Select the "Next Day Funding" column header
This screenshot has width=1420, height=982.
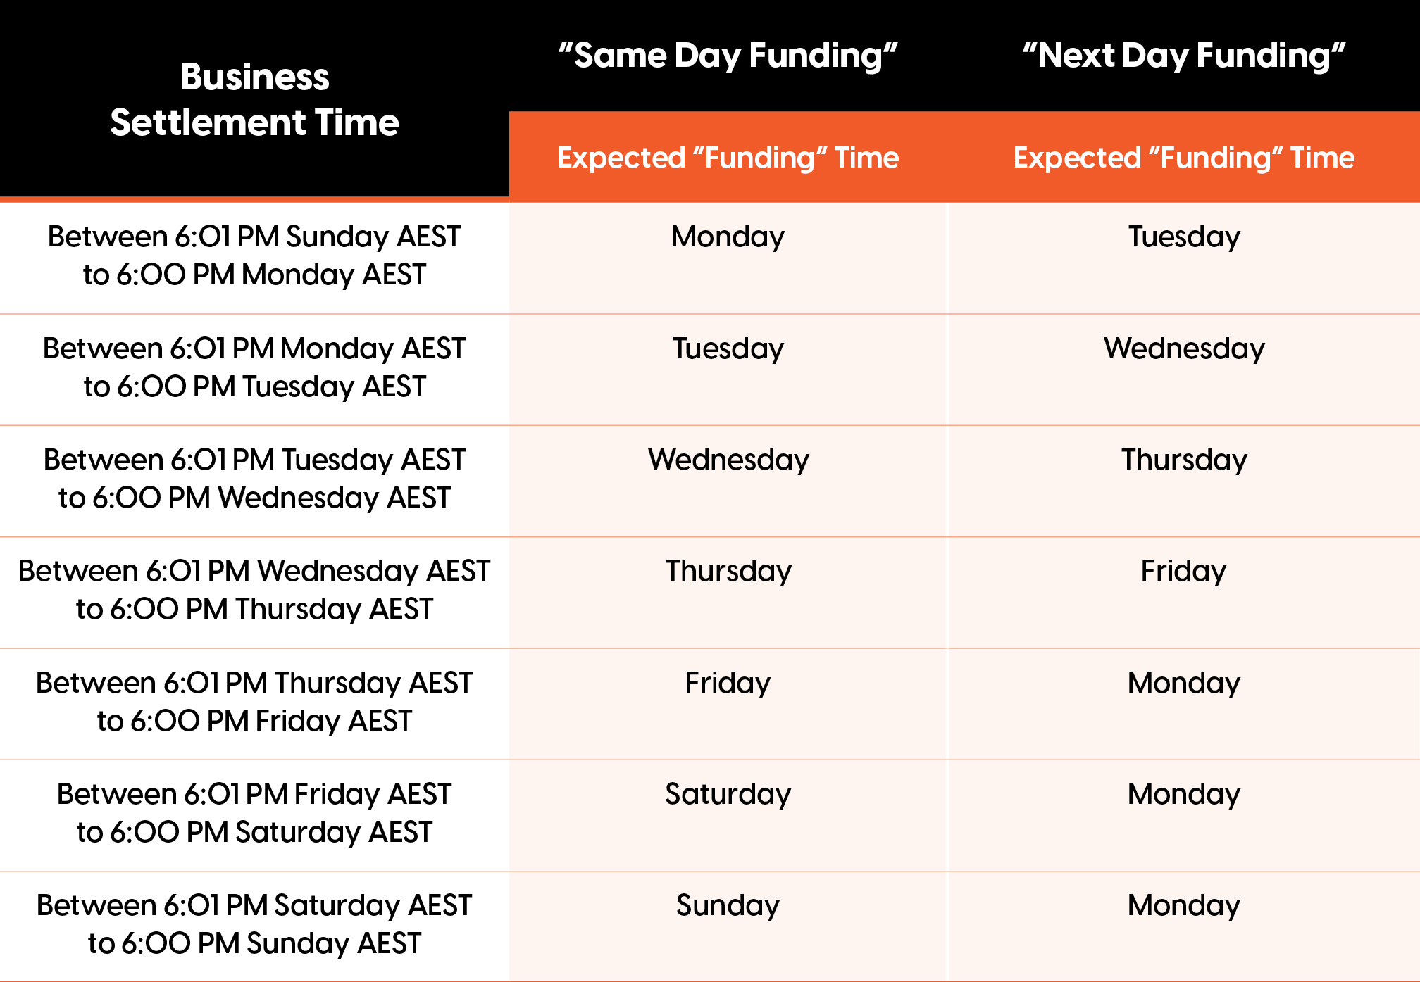1183,56
